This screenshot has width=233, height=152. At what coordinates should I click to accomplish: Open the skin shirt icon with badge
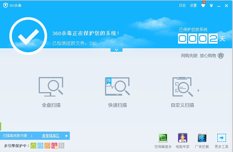click(203, 5)
